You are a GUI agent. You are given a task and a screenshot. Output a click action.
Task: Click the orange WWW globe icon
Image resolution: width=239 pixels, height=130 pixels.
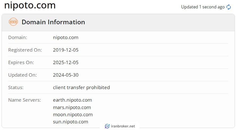[x=13, y=22]
